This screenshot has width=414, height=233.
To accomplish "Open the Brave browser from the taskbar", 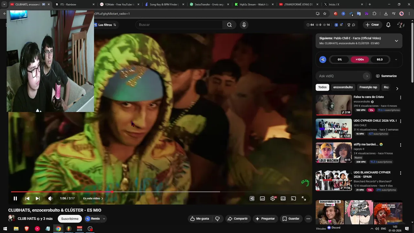I will pos(27,228).
